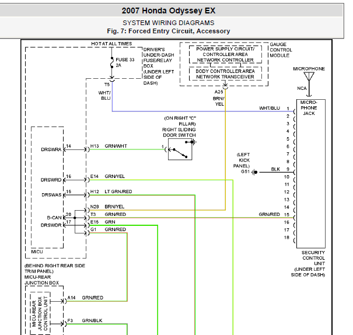Image resolution: width=353 pixels, height=335 pixels.
Task: Select the "WHT/BLU" label under T5
Action: [104, 96]
